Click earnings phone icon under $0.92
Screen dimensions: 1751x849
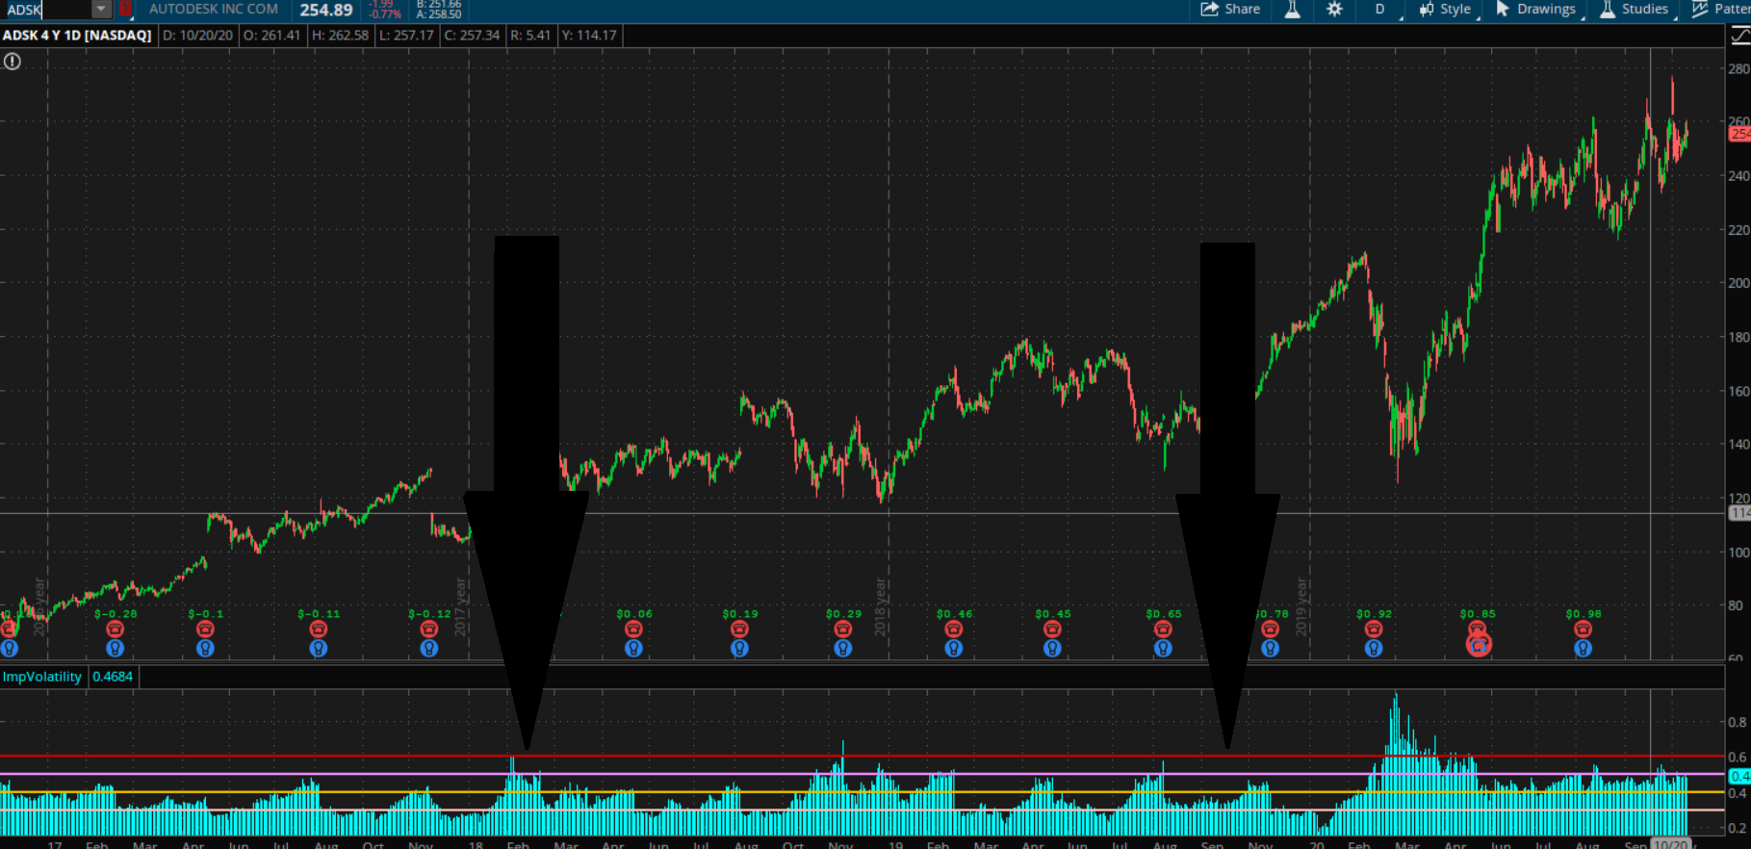1374,629
